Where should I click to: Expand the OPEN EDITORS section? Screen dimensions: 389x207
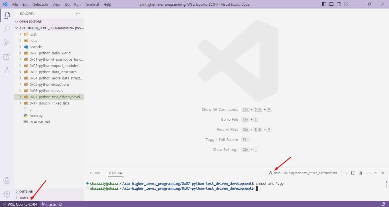pyautogui.click(x=49, y=22)
